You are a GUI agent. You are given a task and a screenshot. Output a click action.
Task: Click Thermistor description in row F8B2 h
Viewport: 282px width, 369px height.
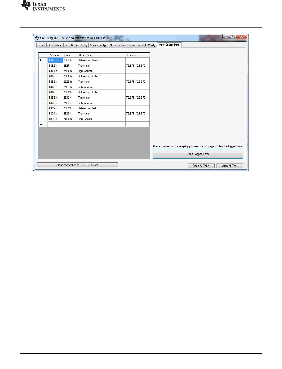pyautogui.click(x=101, y=66)
